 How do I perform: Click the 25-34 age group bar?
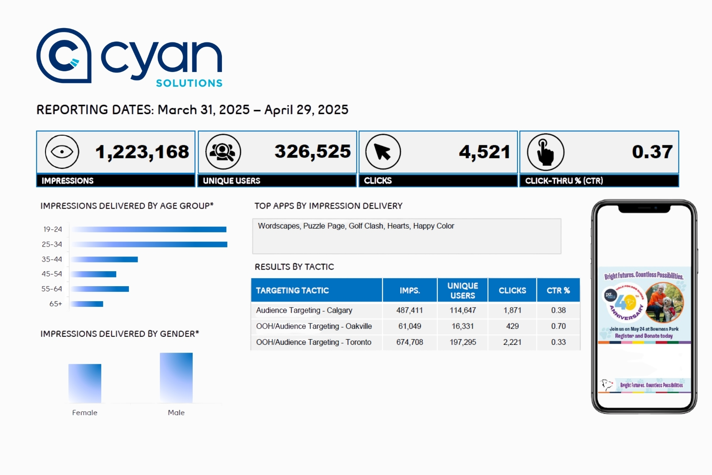pos(150,244)
